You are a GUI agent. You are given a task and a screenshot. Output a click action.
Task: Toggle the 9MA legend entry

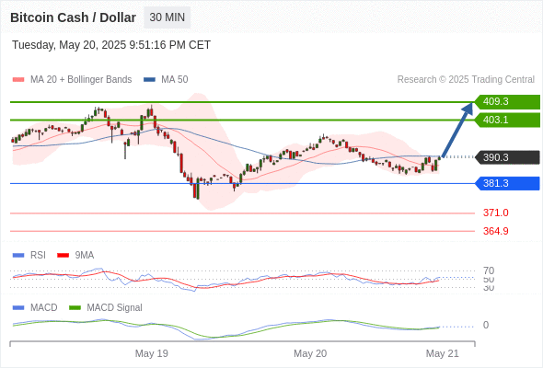pyautogui.click(x=75, y=255)
